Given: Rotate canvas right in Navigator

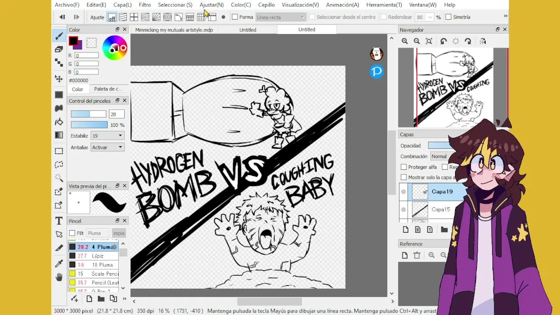Looking at the screenshot, I should click(x=468, y=41).
